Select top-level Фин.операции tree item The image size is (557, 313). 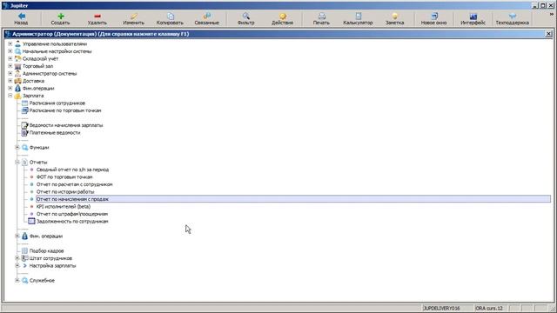38,89
